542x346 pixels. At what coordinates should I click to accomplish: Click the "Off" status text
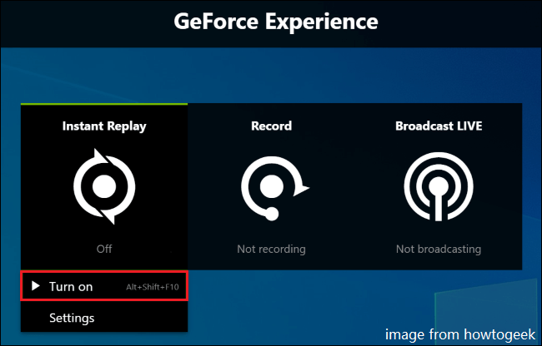pos(104,249)
